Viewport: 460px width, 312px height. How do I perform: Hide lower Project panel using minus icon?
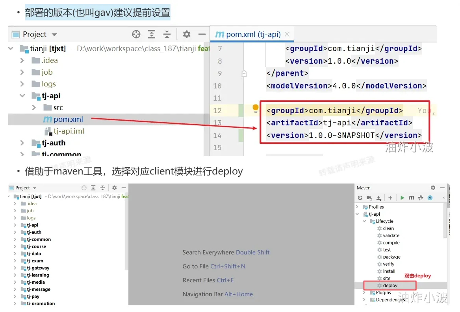coord(124,187)
